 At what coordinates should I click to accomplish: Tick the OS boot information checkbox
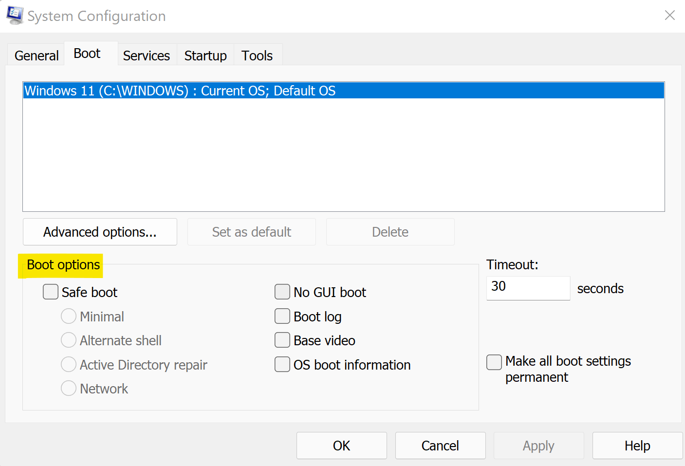click(282, 365)
